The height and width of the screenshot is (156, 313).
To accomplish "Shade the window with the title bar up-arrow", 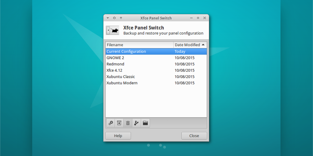I will pyautogui.click(x=121, y=18).
